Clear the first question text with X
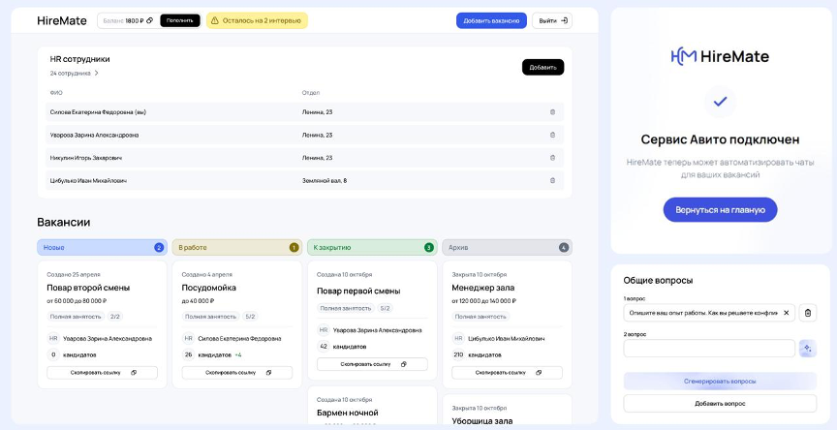837x430 pixels. [786, 313]
